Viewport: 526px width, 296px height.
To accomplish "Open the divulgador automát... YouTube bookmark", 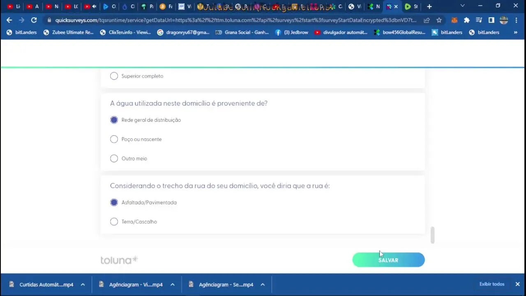I will (x=341, y=32).
